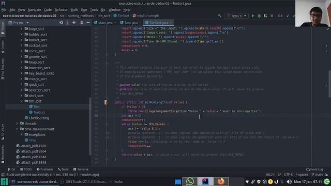Open the Structure tool window
Screen dimensions: 331x186
(x=3, y=132)
